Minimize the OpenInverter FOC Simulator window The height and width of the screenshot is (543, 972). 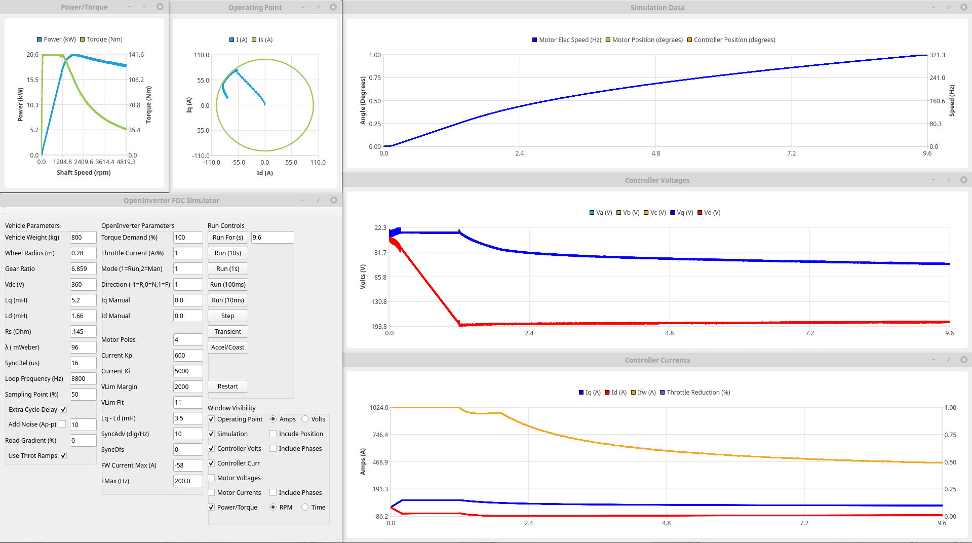(x=303, y=200)
